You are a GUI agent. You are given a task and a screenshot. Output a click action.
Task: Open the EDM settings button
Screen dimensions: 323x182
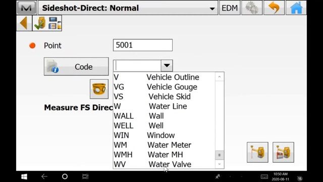click(x=230, y=8)
